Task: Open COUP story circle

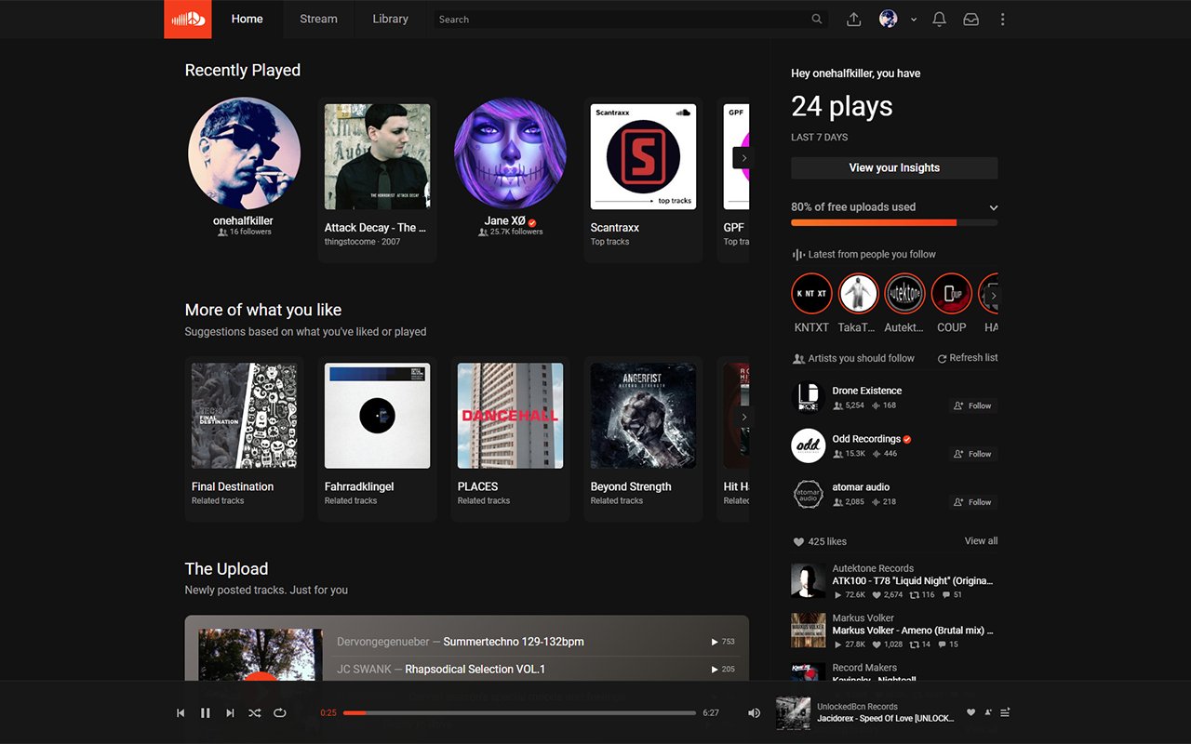Action: click(951, 293)
